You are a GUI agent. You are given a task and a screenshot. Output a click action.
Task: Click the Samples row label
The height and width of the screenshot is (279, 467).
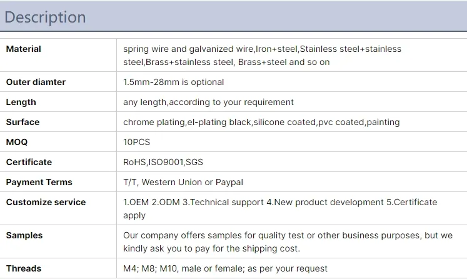pos(24,235)
